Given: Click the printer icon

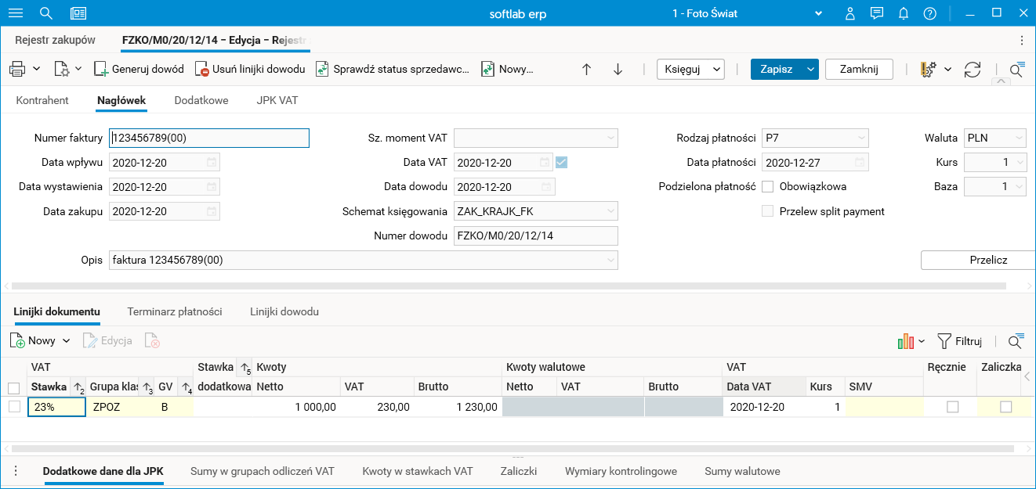Looking at the screenshot, I should [17, 69].
